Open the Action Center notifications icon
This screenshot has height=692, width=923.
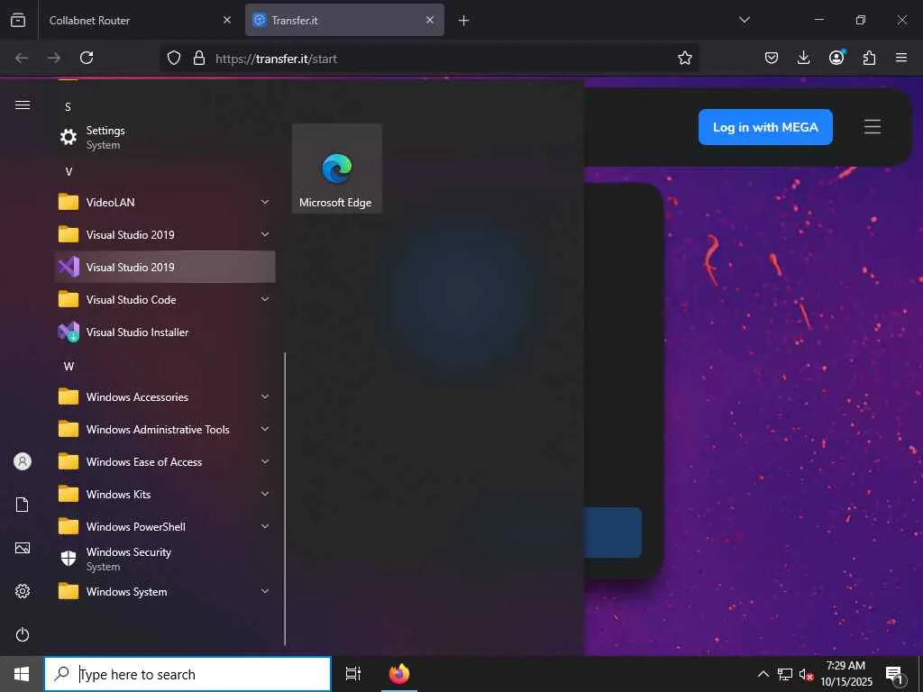click(x=894, y=674)
